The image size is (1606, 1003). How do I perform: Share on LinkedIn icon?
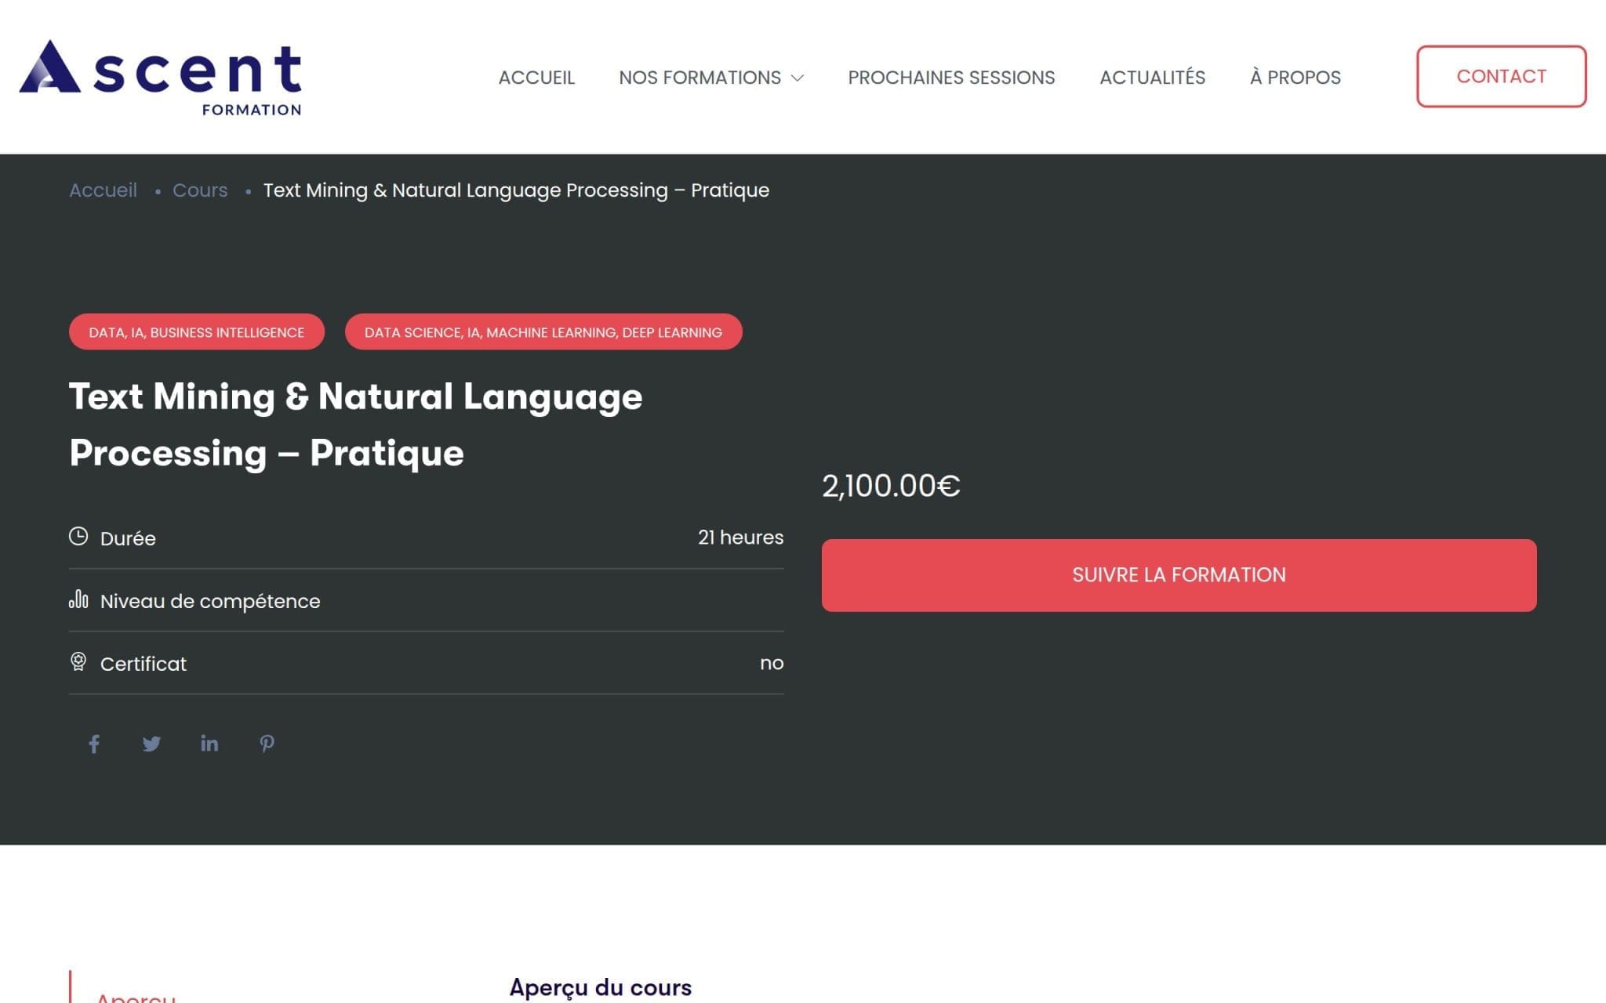pos(209,744)
